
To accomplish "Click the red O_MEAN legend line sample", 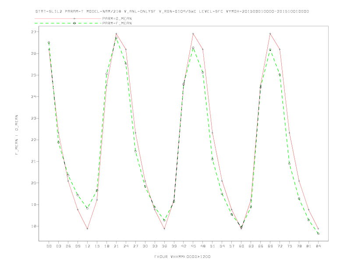I will [68, 18].
